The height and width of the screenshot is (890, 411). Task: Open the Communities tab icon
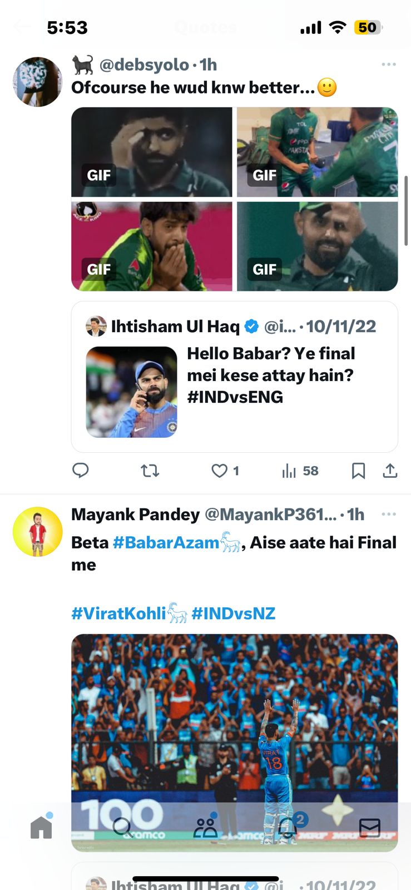205,828
